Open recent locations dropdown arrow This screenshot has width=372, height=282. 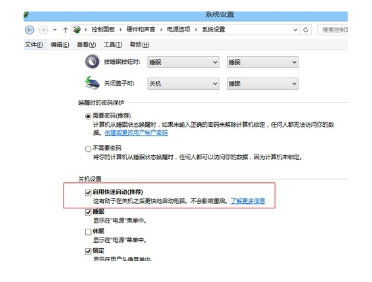point(55,30)
